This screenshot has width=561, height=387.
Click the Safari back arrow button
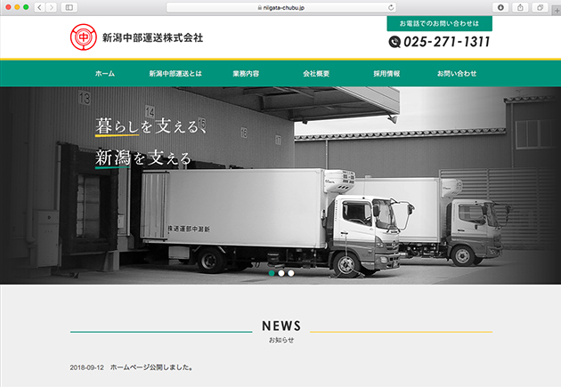tap(39, 7)
